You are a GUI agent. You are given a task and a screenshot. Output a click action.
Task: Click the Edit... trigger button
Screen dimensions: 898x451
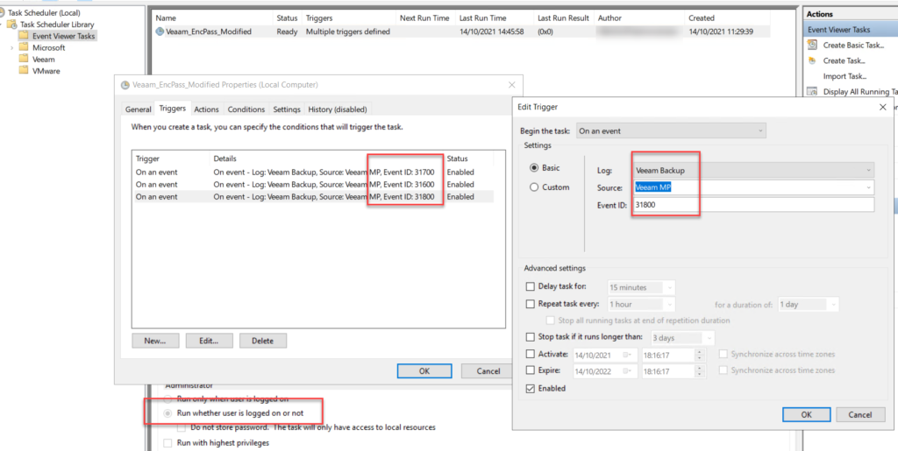click(209, 341)
